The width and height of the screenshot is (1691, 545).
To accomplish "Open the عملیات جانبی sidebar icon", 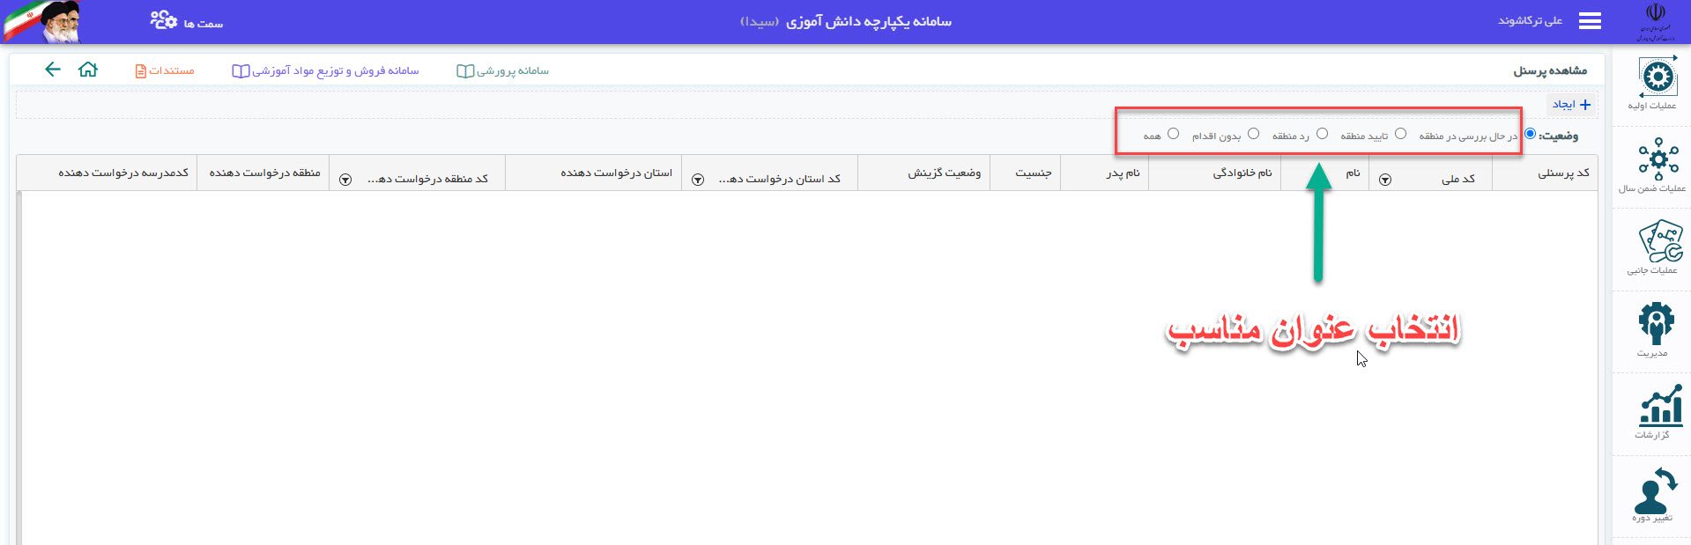I will pos(1658,246).
